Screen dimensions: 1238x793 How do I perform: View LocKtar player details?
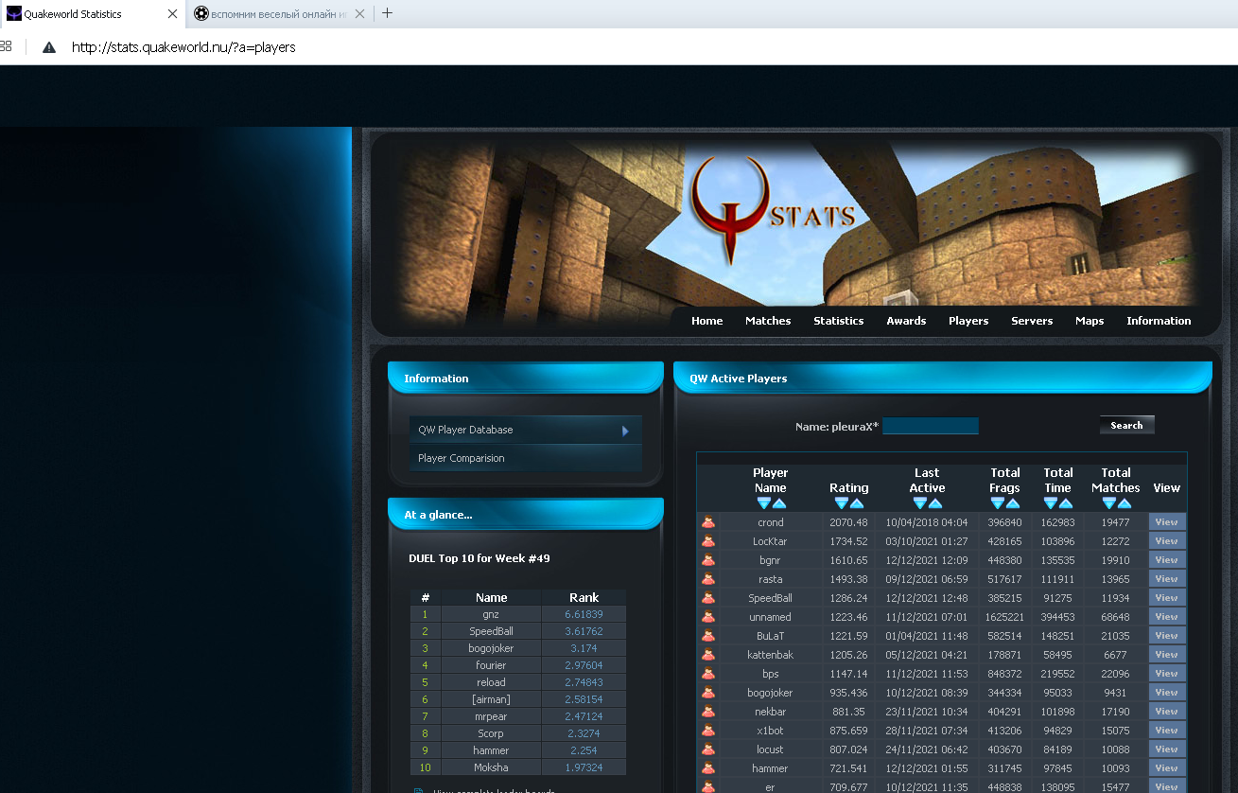[x=1166, y=541]
